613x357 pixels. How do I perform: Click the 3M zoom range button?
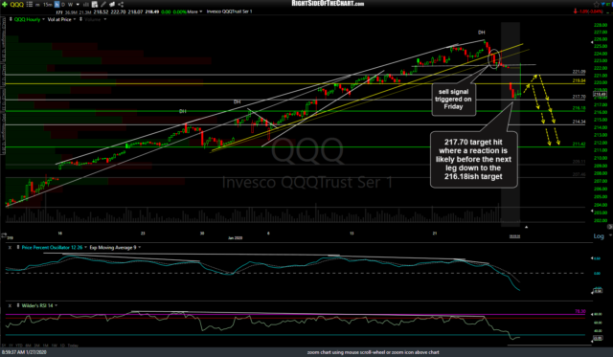click(37, 346)
